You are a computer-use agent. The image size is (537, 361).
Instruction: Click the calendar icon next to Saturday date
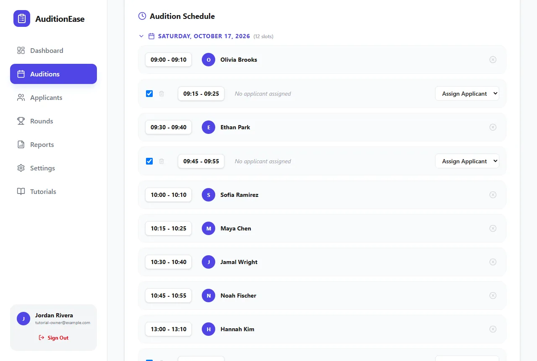[152, 36]
